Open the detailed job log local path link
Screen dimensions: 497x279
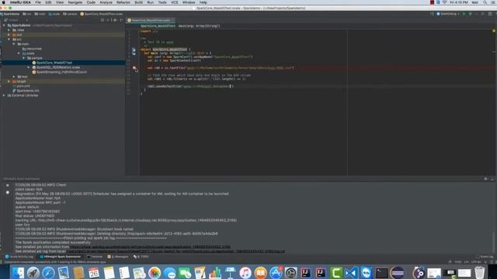coord(176,251)
